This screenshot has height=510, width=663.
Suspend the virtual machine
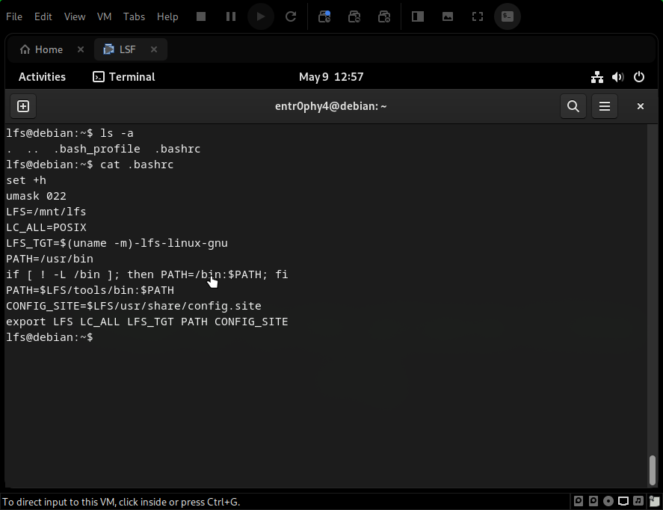(x=230, y=16)
